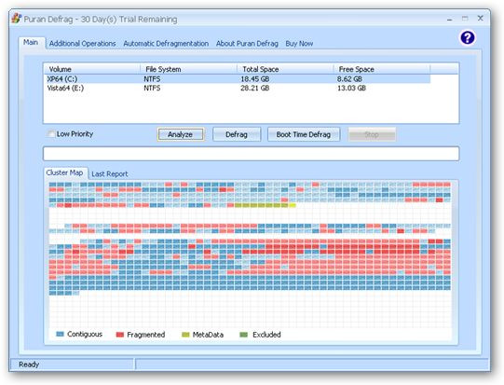Click the empty progress bar below buttons
504x385 pixels.
pyautogui.click(x=251, y=154)
